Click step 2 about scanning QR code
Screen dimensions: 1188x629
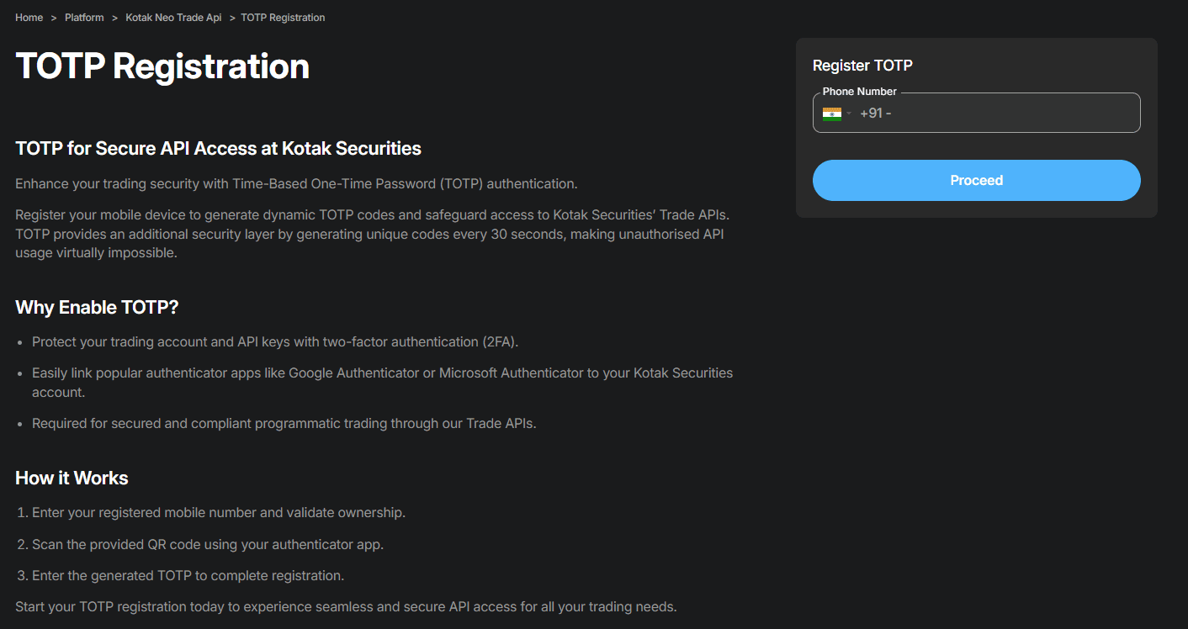point(207,545)
